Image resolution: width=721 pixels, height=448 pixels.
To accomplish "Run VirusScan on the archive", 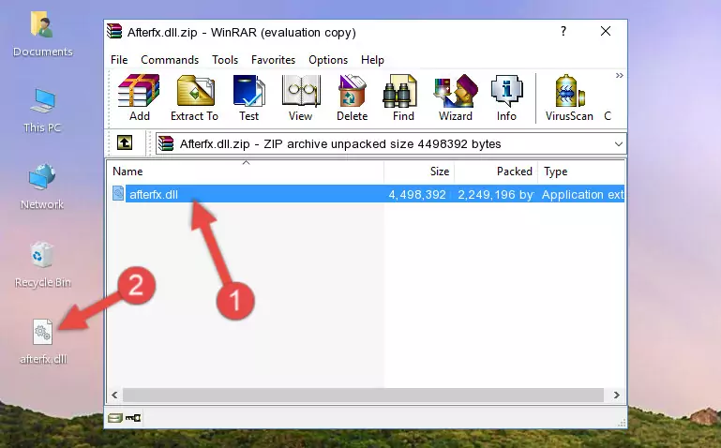I will (x=569, y=97).
